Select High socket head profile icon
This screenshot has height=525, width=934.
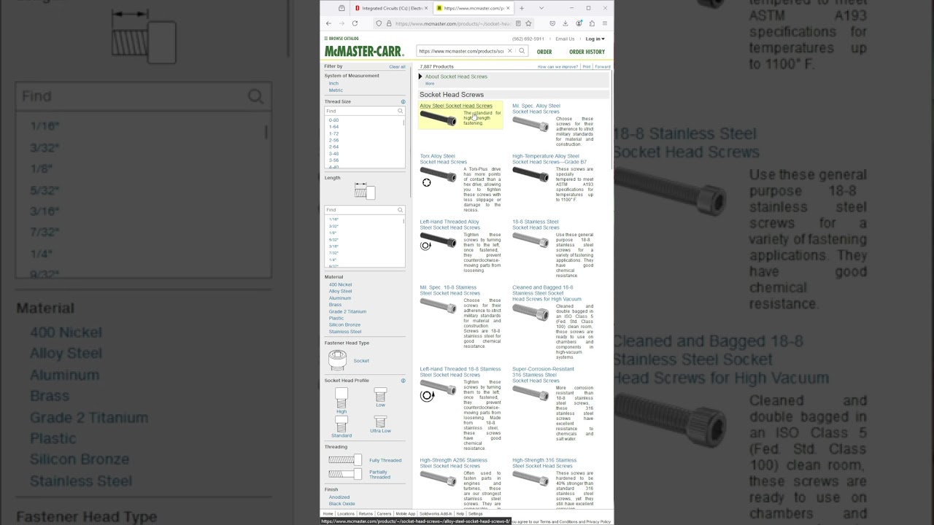[341, 397]
